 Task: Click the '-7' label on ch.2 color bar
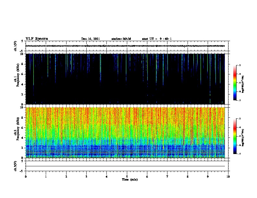(x=239, y=154)
